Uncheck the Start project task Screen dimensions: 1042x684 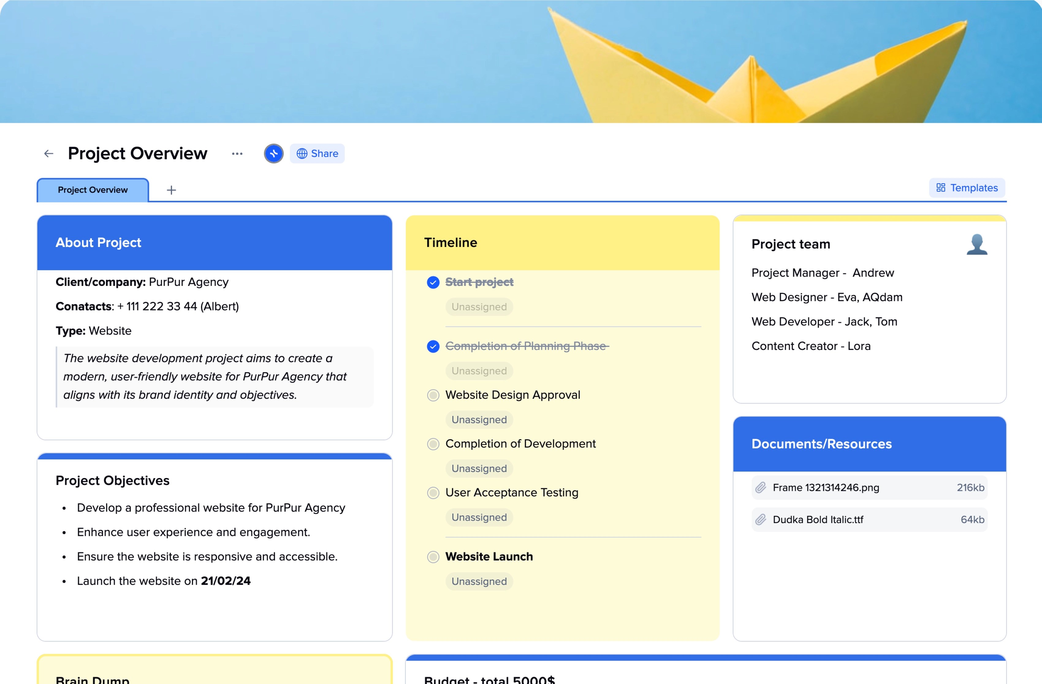tap(433, 283)
